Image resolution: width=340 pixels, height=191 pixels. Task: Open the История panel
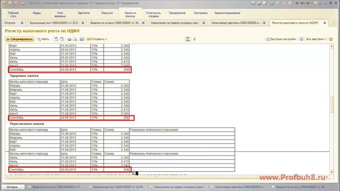click(x=13, y=187)
